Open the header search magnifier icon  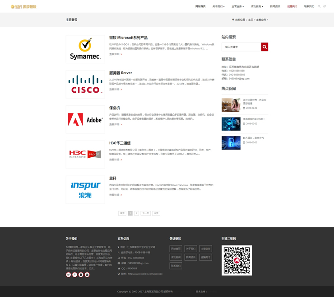coord(319,6)
